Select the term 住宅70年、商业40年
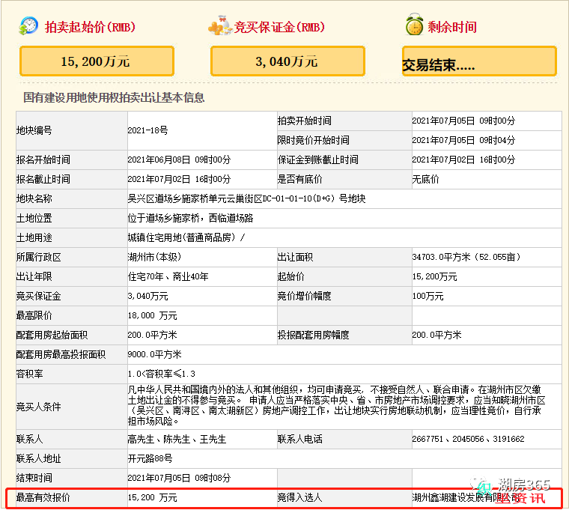 168,276
